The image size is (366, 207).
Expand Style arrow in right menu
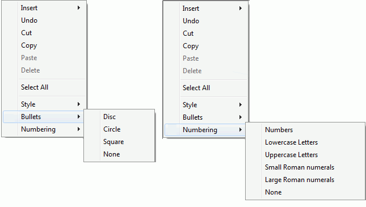241,105
